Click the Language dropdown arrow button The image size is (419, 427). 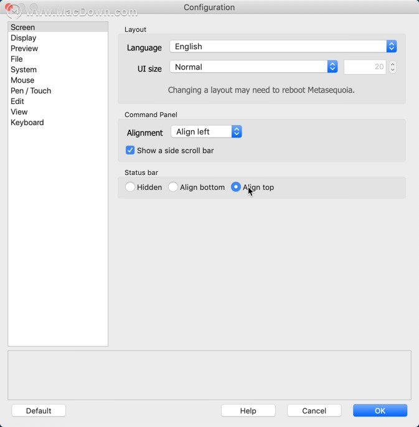pyautogui.click(x=392, y=47)
